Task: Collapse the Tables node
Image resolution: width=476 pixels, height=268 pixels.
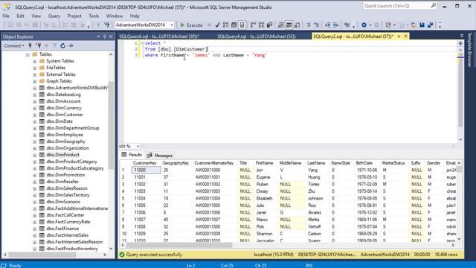Action: (28, 54)
